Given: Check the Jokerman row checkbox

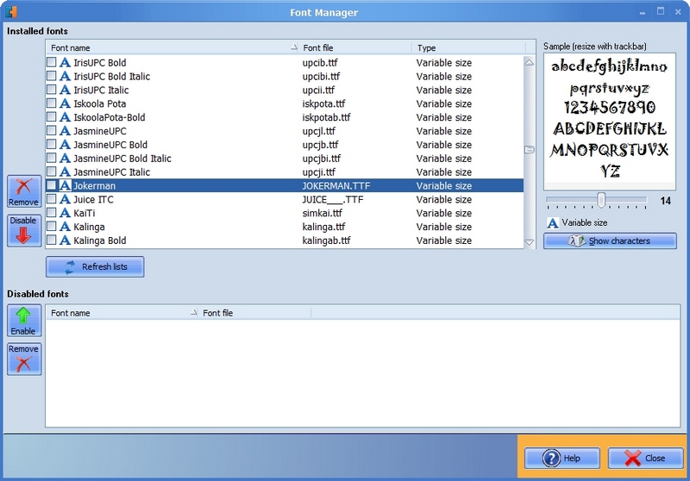Looking at the screenshot, I should (x=52, y=185).
